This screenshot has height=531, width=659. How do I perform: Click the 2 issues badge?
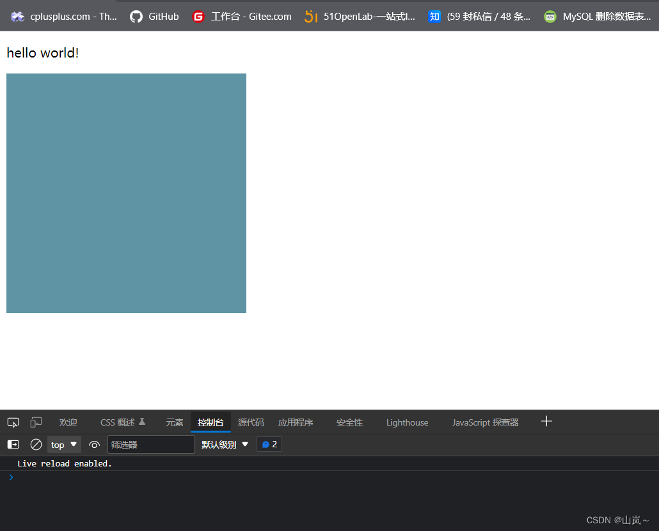[x=269, y=444]
